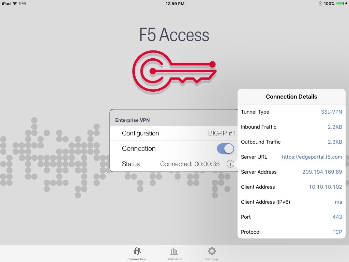Tap the Protocol TCP value
Image resolution: width=349 pixels, height=262 pixels.
(337, 232)
